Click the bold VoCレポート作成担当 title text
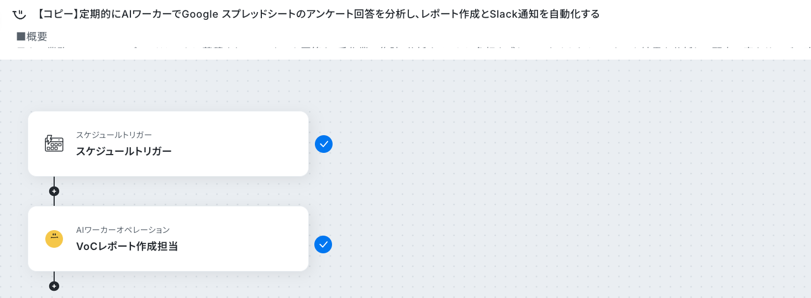Screen dimensions: 811x298 tap(127, 246)
